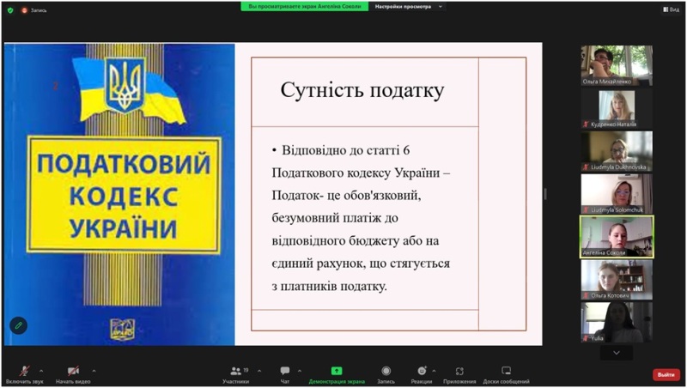Expand arrow next to Участники
Viewport: 687px width, 388px height.
[x=259, y=371]
